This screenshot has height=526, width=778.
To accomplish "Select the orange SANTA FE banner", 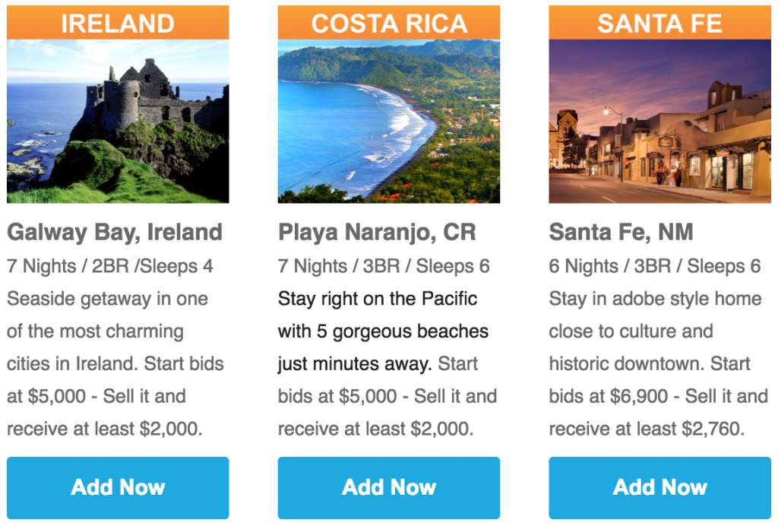I will tap(660, 23).
